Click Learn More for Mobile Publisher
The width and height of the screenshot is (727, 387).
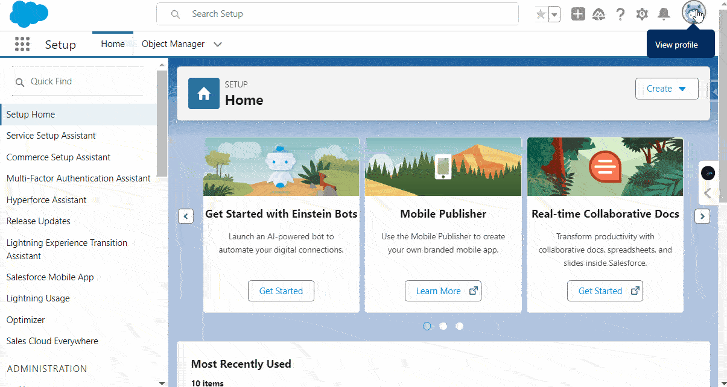pyautogui.click(x=443, y=291)
